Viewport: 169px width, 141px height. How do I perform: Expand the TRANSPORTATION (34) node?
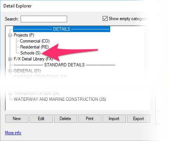(10, 93)
